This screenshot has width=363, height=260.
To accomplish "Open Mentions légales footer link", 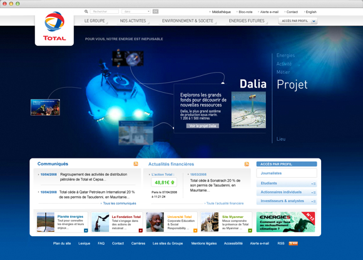I will pyautogui.click(x=204, y=243).
